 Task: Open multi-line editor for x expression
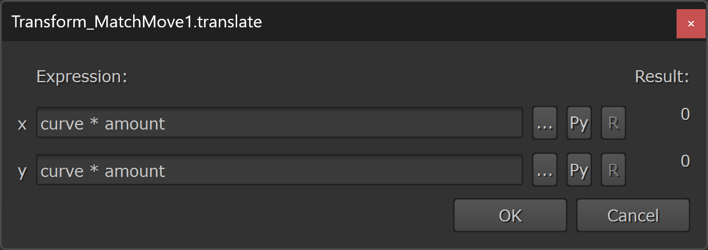[x=545, y=123]
